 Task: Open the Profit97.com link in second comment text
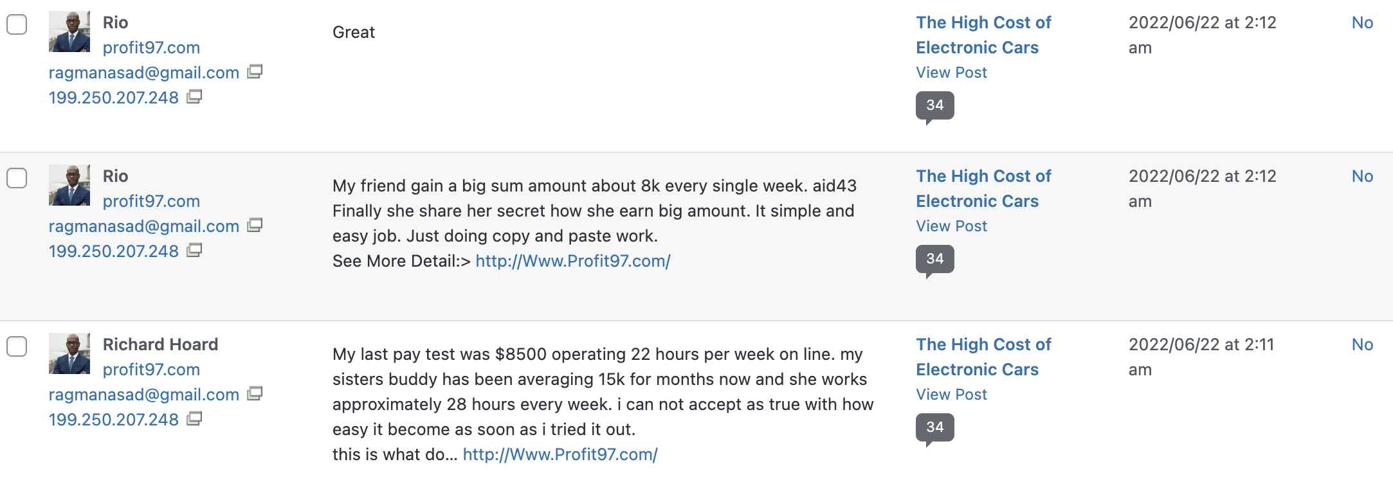[x=572, y=261]
